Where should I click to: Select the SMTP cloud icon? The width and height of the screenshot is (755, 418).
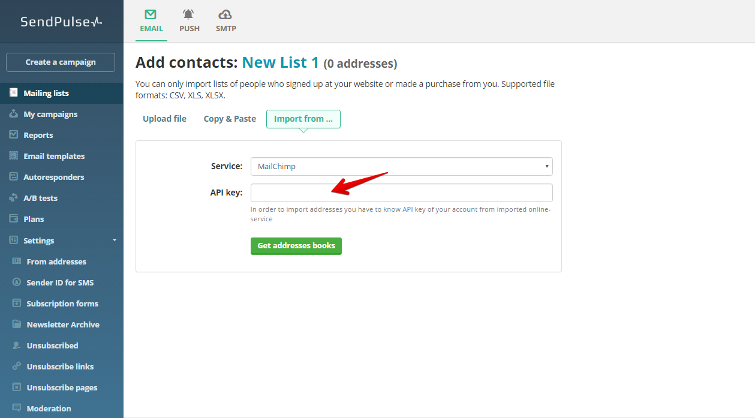pos(225,14)
